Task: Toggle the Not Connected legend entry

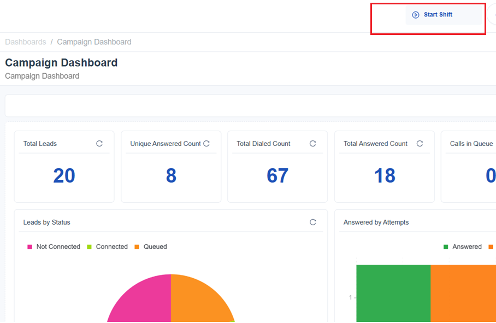Action: [x=54, y=246]
